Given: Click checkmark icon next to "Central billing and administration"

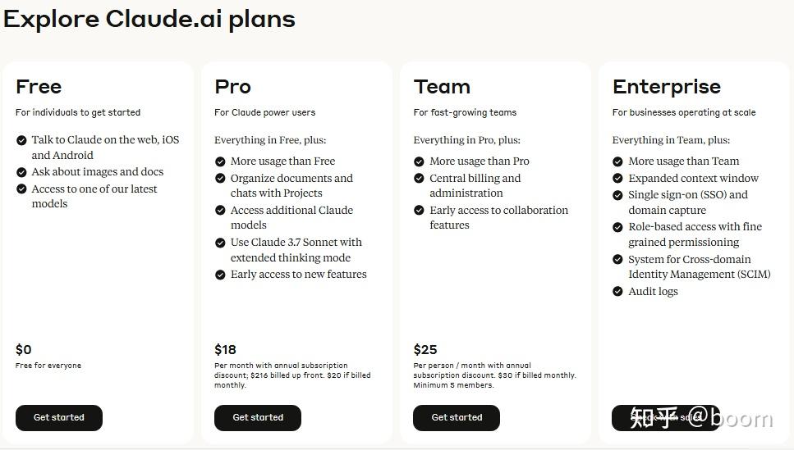Looking at the screenshot, I should click(420, 179).
